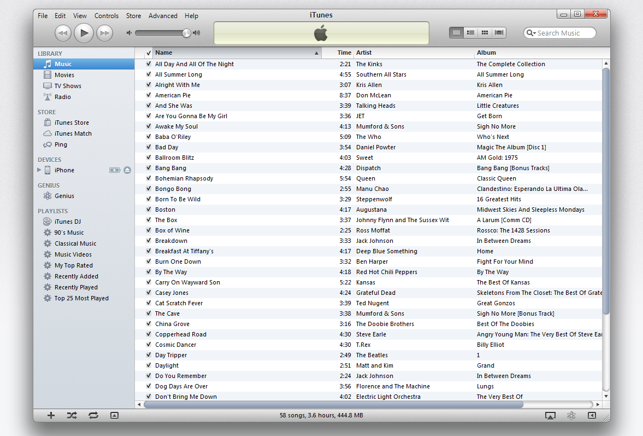Switch to album list view icon
This screenshot has height=436, width=643.
click(471, 33)
